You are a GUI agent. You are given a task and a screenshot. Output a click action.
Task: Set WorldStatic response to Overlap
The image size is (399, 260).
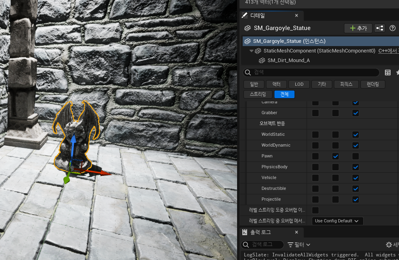point(336,135)
